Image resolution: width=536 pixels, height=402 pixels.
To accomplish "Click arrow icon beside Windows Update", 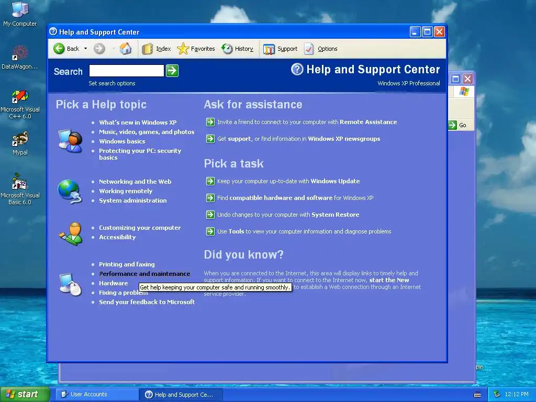I will 210,181.
